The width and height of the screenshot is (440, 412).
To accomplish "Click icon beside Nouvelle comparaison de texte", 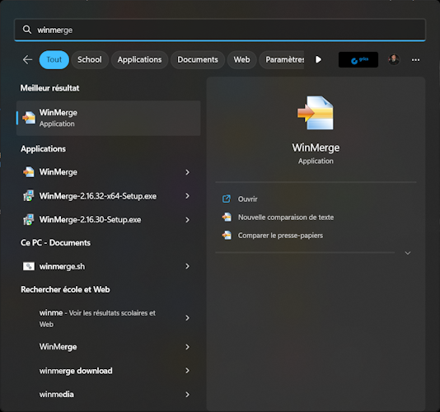I will [227, 217].
